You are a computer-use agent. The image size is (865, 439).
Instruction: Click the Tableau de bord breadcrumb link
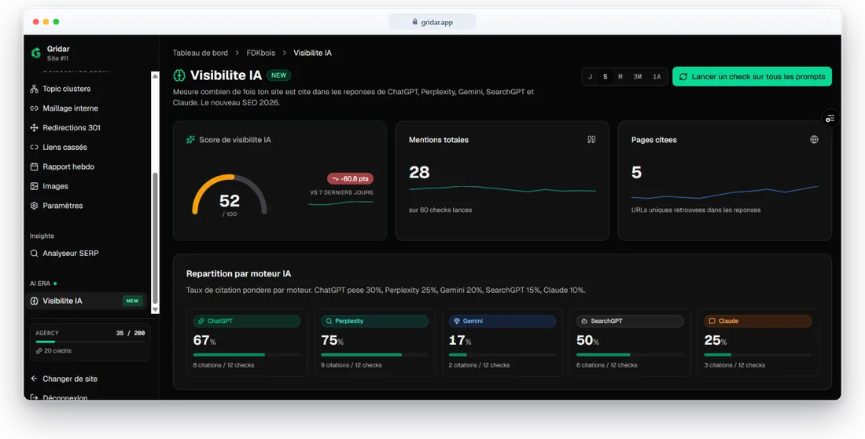click(x=201, y=53)
